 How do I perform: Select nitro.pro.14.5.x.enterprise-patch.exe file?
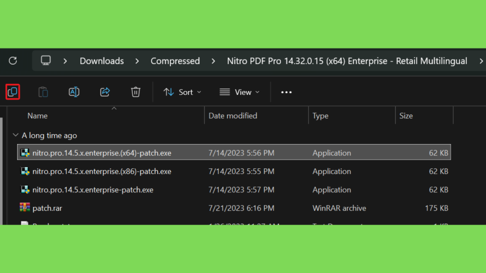coord(234,190)
